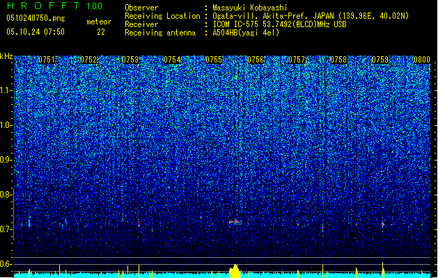Click the version number 1.0.0
The image size is (438, 278).
point(94,6)
